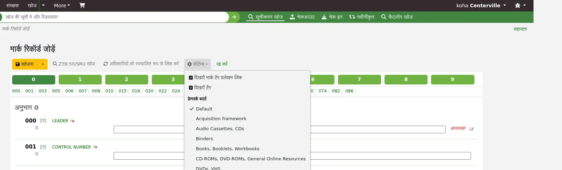Select the catalog search tab

(x=397, y=17)
